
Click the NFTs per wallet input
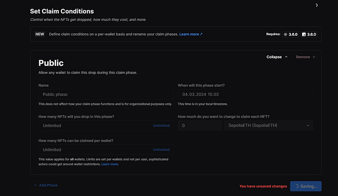(x=94, y=150)
